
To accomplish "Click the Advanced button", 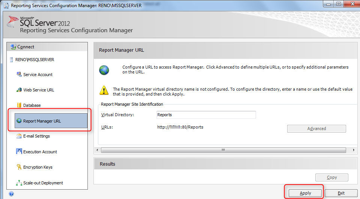I will coord(316,129).
